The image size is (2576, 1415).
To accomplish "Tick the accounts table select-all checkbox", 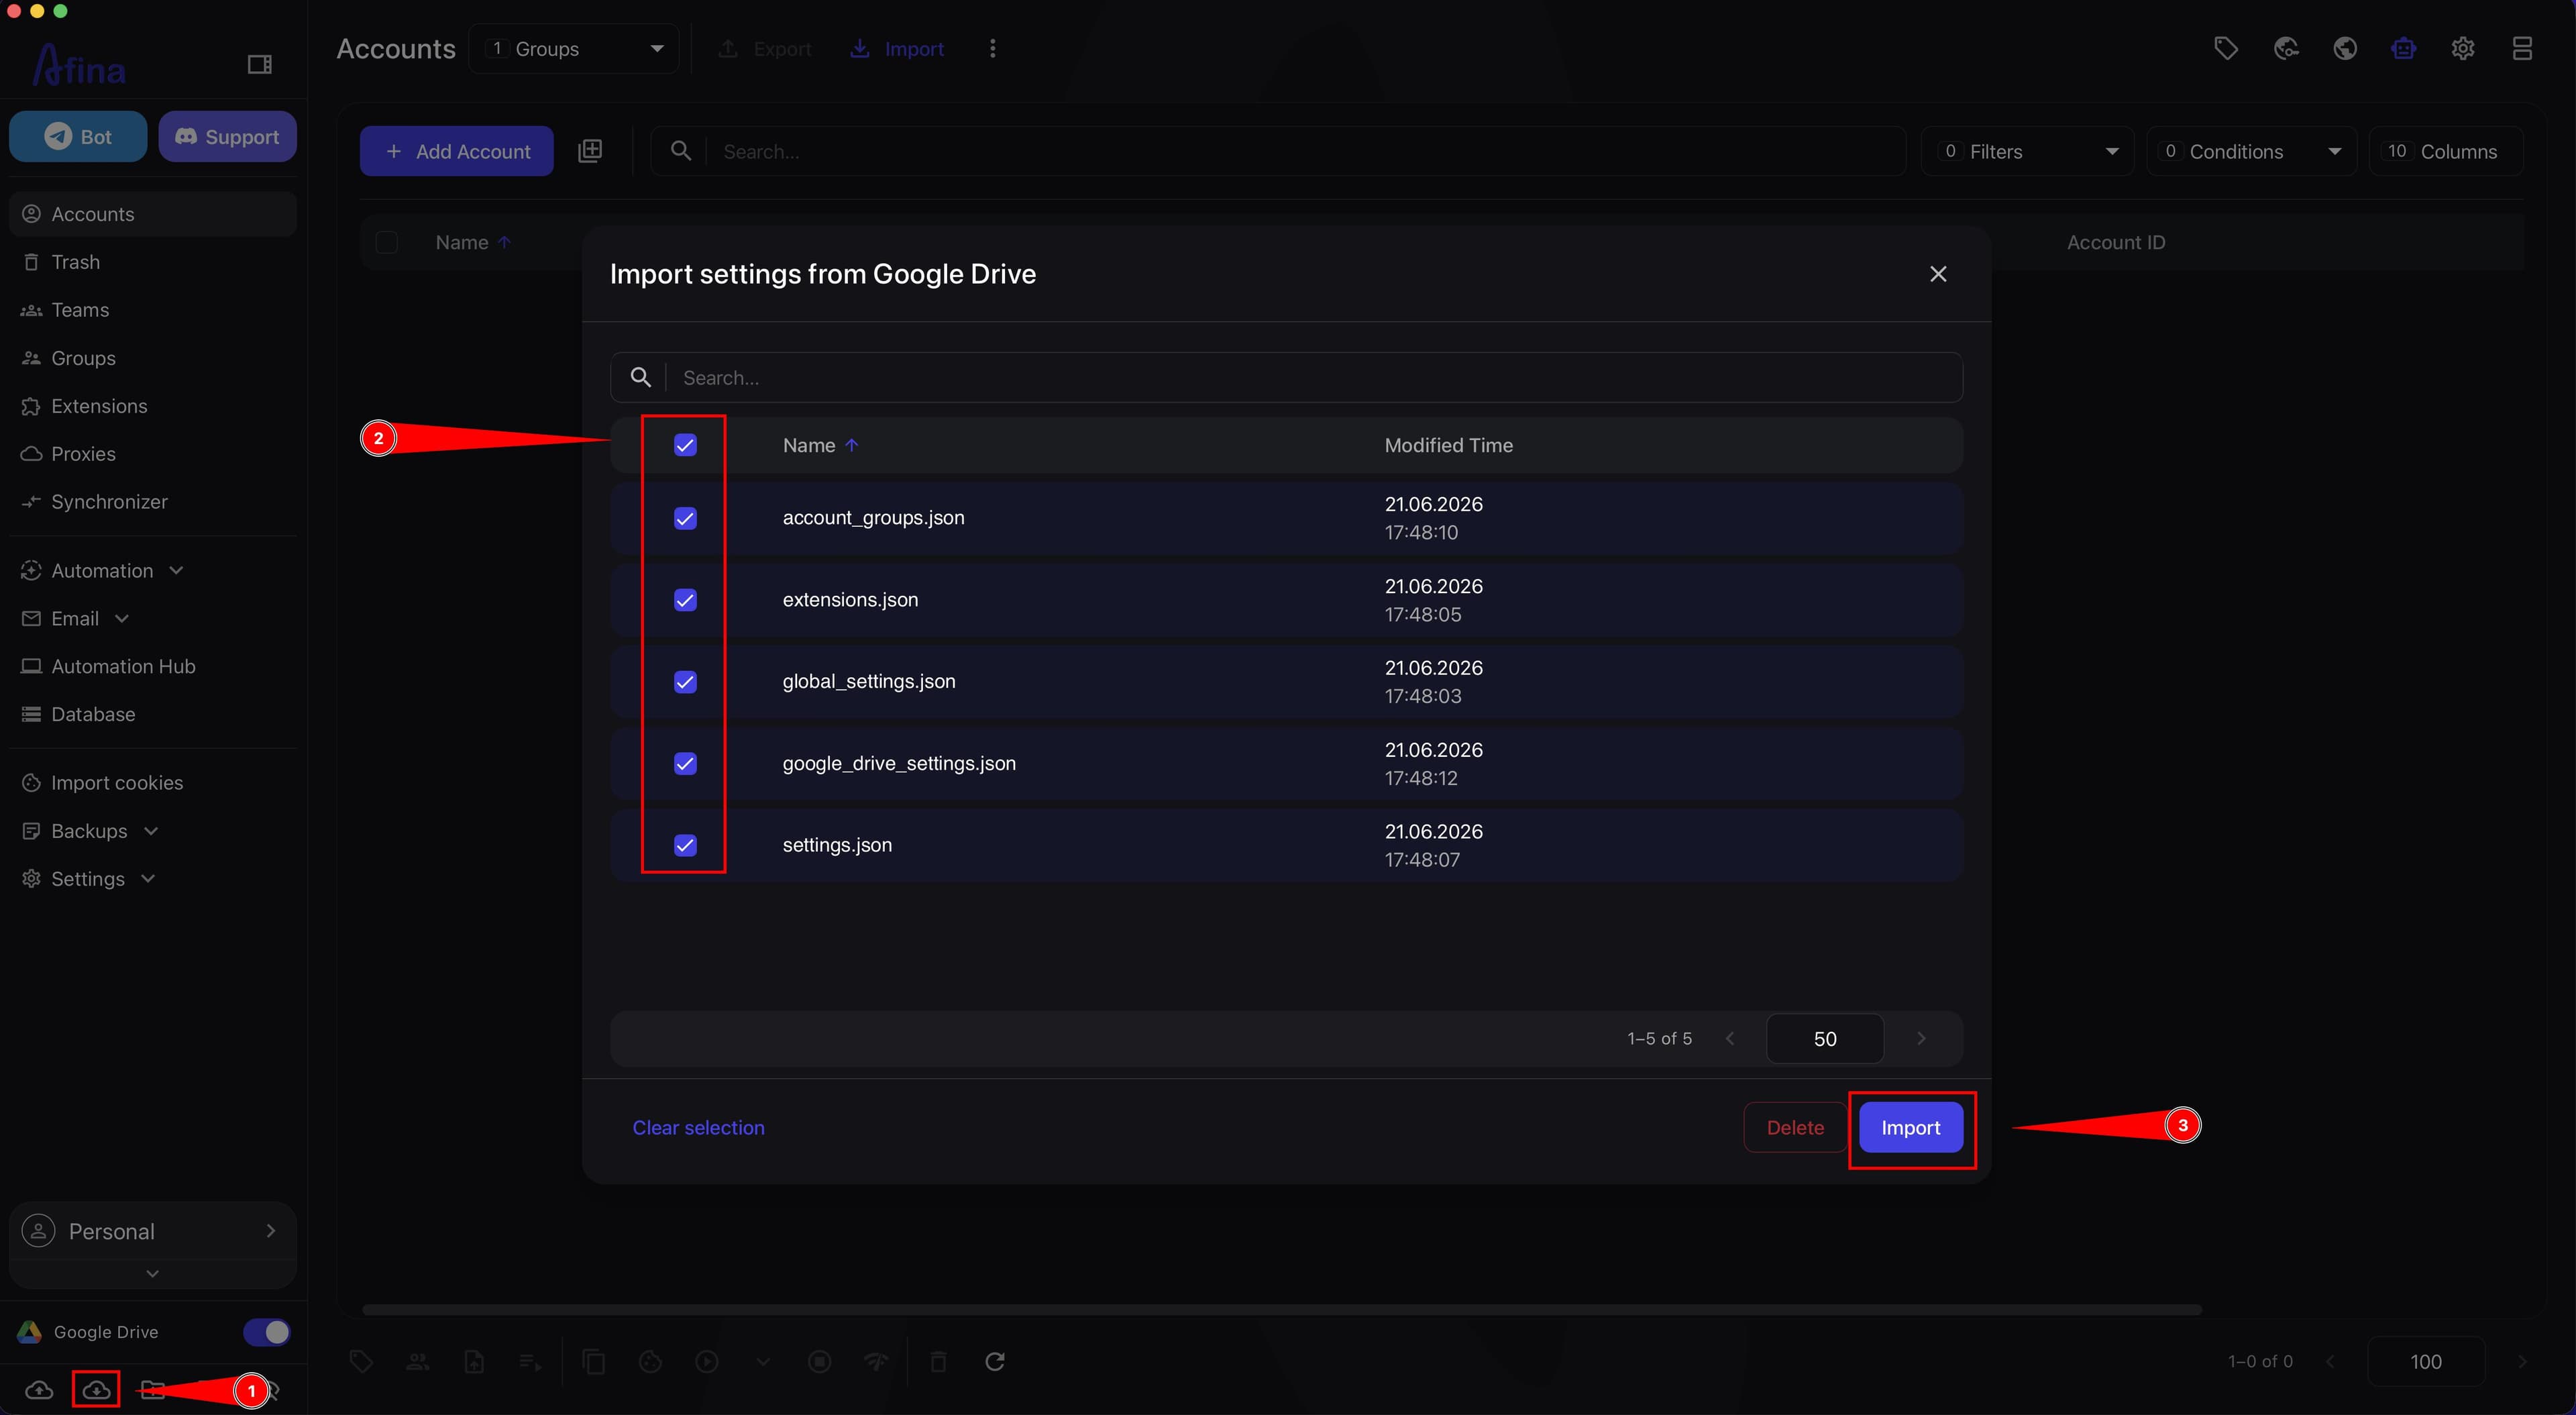I will [x=387, y=242].
